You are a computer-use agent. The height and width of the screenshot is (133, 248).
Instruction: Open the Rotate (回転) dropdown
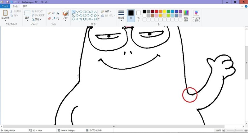pyautogui.click(x=37, y=19)
